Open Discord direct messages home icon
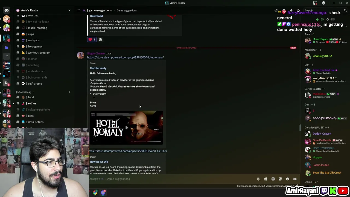This screenshot has width=350, height=197. 7,10
